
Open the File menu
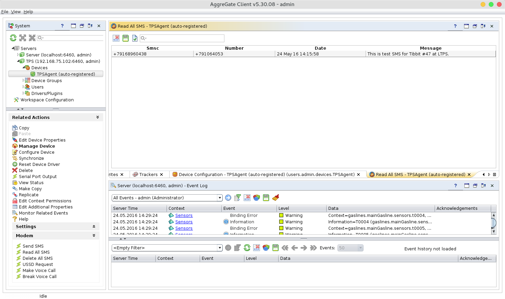5,11
